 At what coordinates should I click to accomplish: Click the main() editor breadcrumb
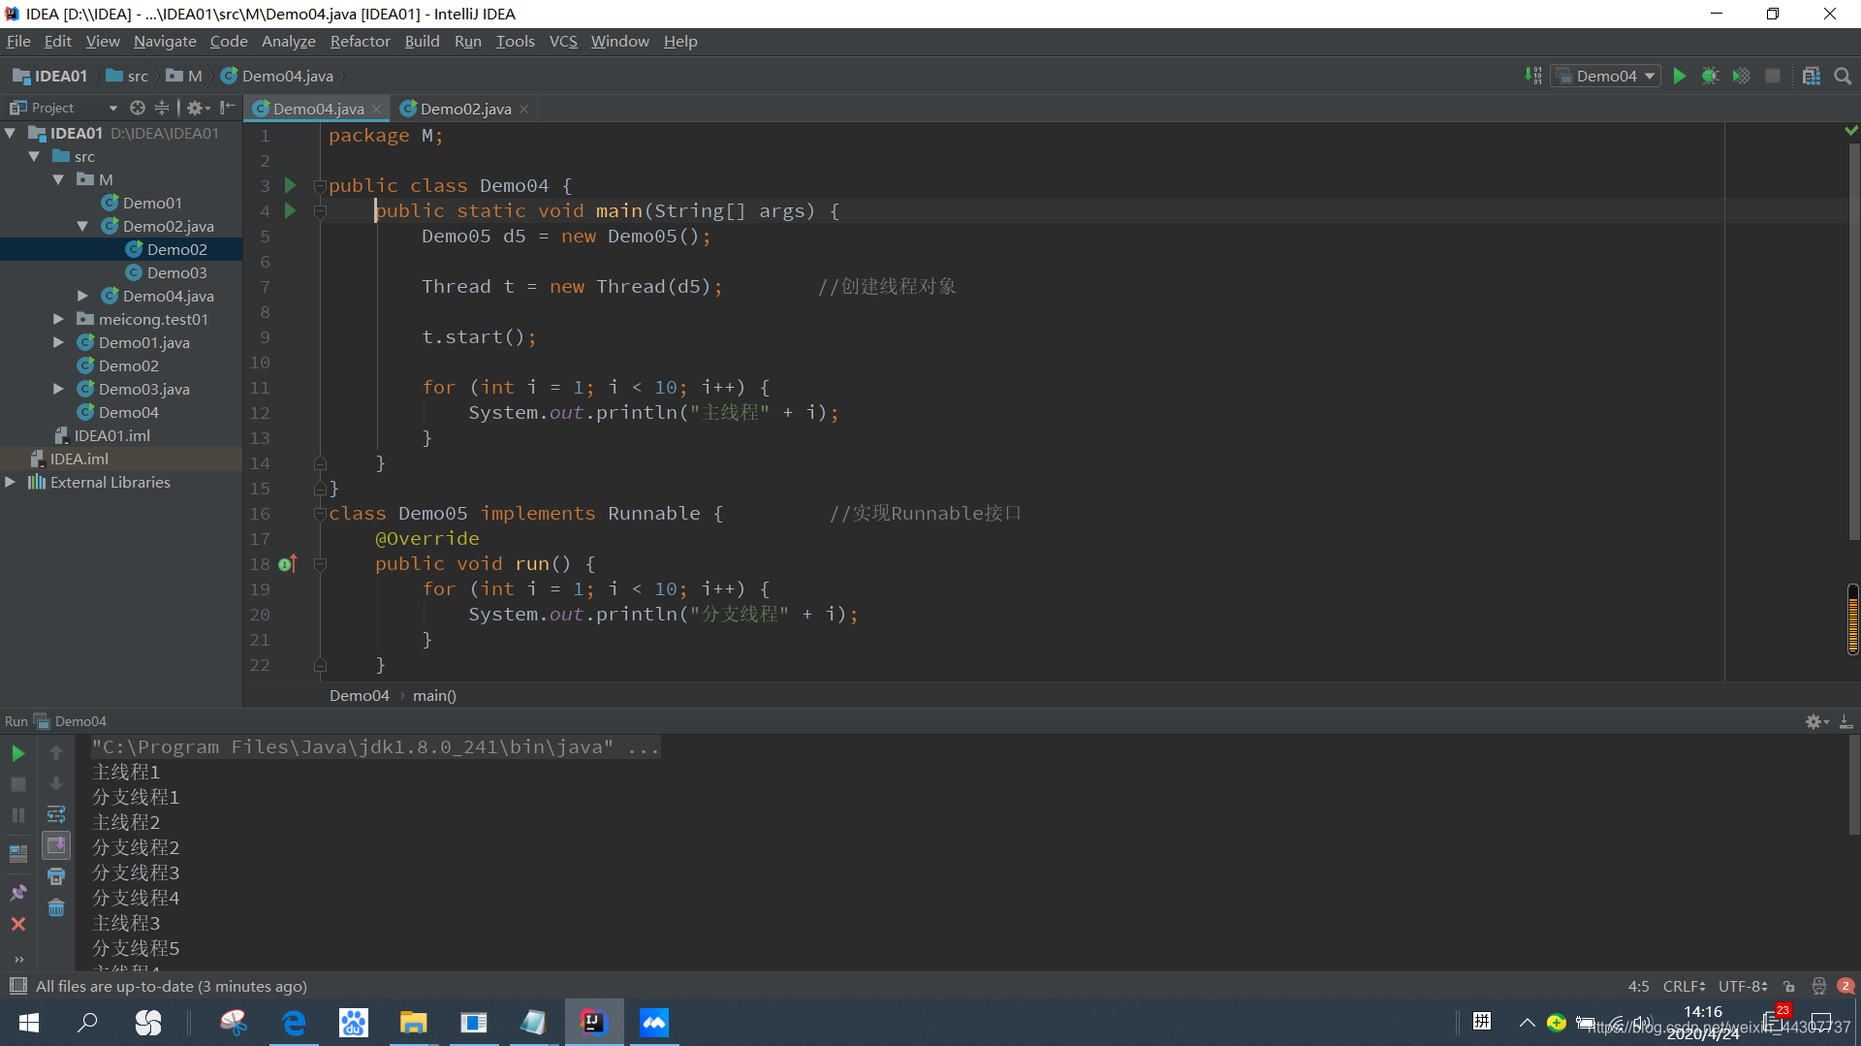(434, 695)
